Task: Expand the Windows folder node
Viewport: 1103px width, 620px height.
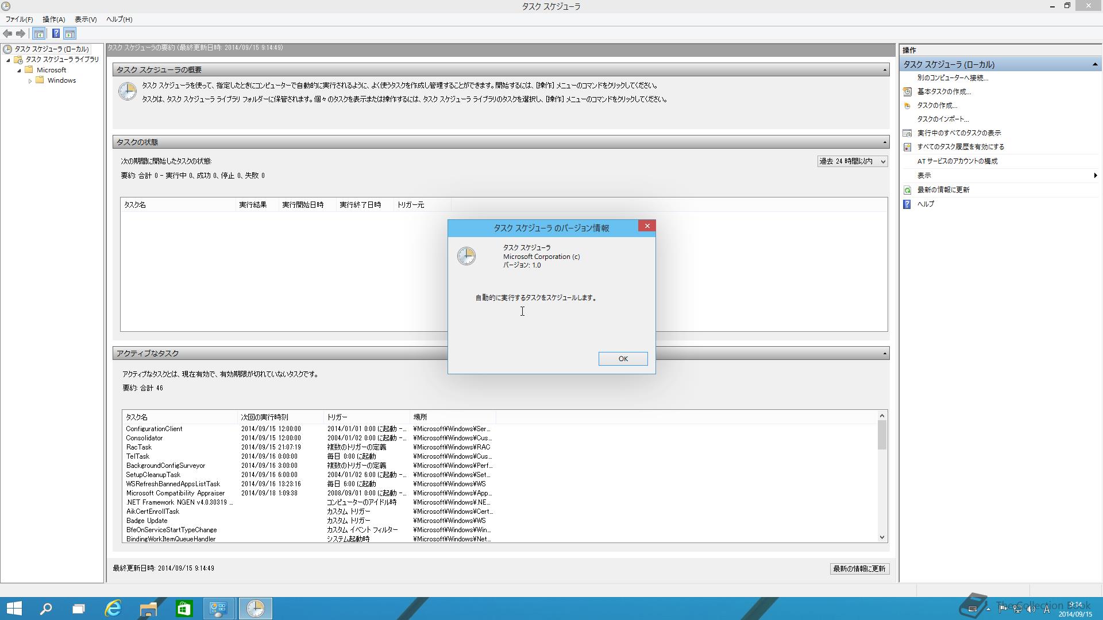Action: coord(30,81)
